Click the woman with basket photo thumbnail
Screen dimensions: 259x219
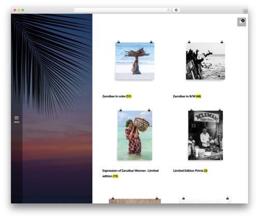(x=135, y=135)
